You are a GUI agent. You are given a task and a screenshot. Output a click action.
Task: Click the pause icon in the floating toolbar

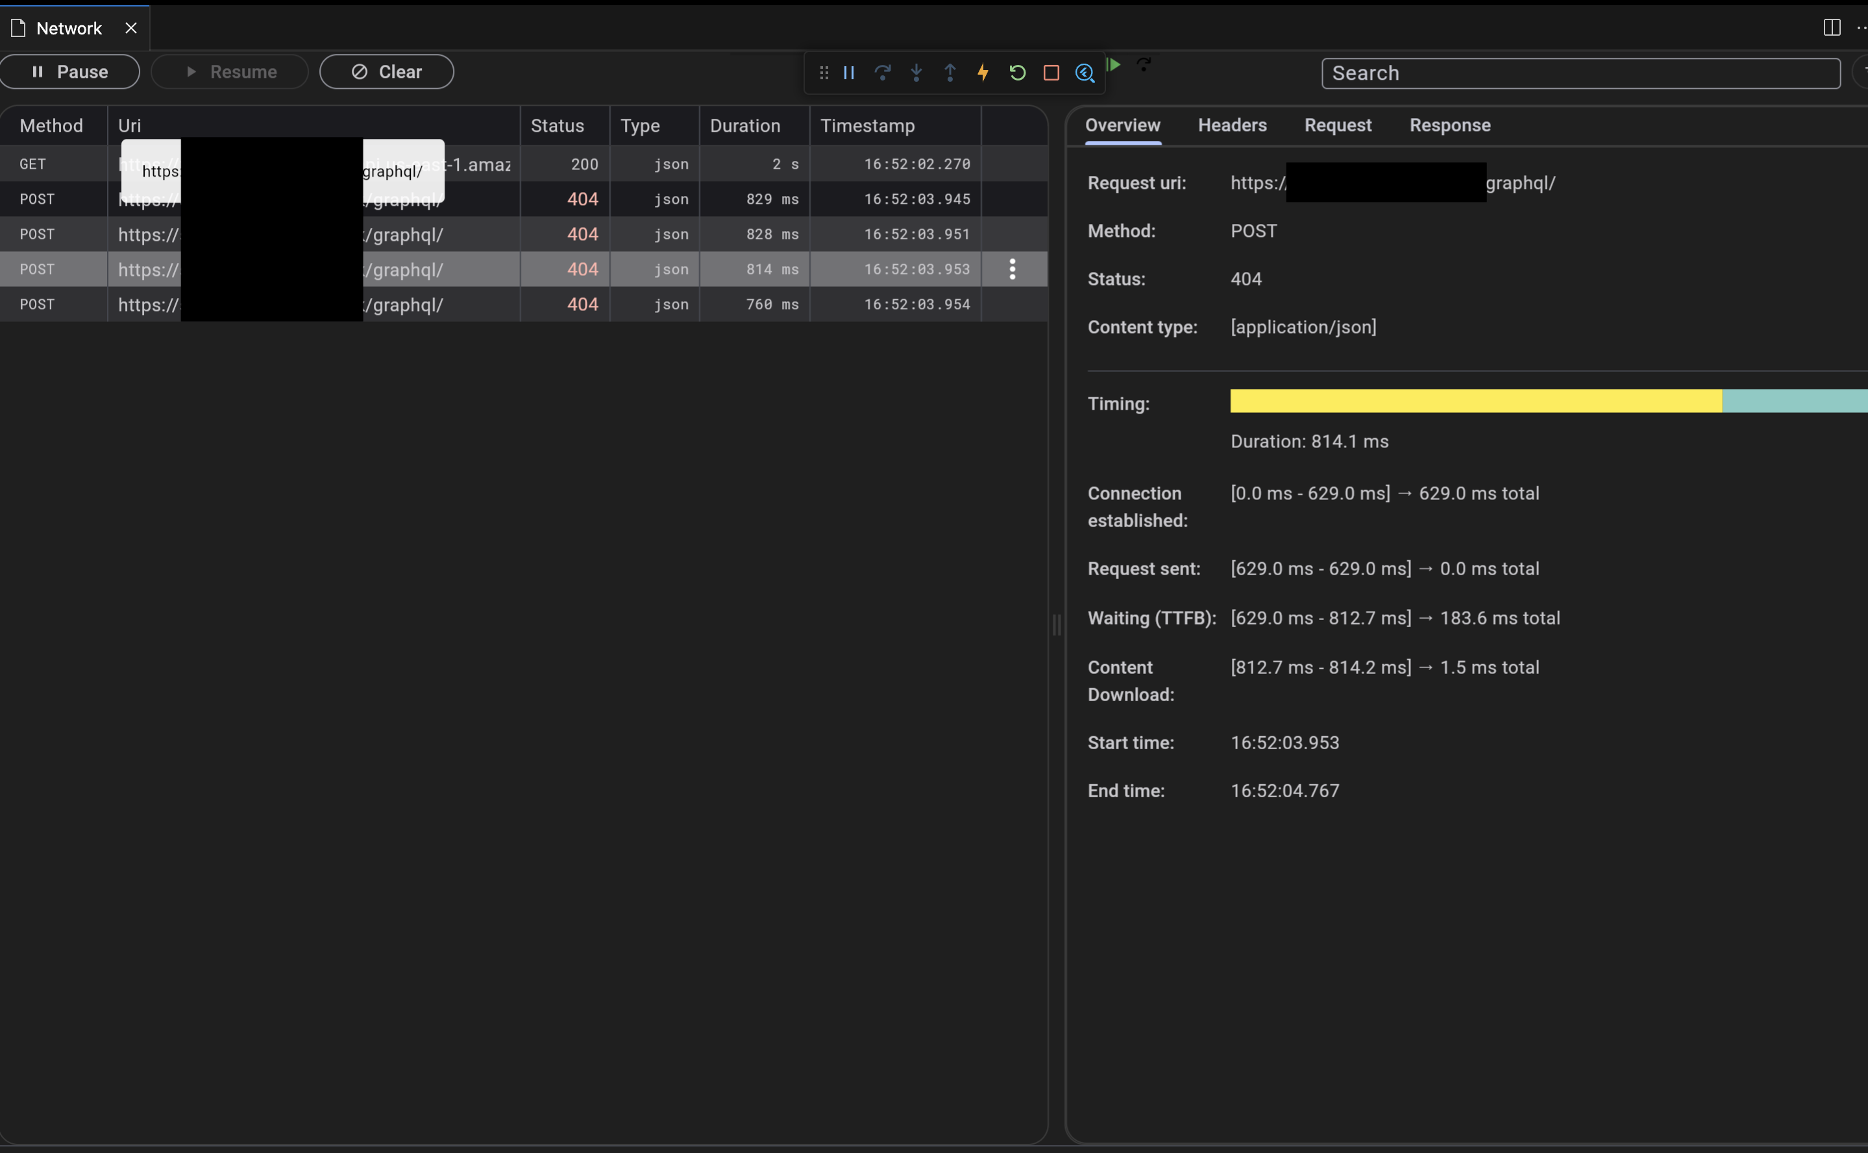click(848, 73)
